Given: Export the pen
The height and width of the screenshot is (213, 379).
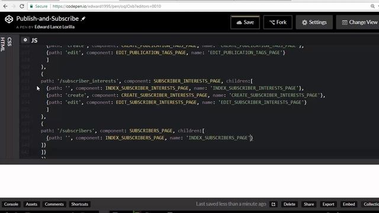Looking at the screenshot, I should 328,204.
